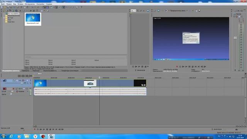Adjust audio track volume slider

(12, 92)
